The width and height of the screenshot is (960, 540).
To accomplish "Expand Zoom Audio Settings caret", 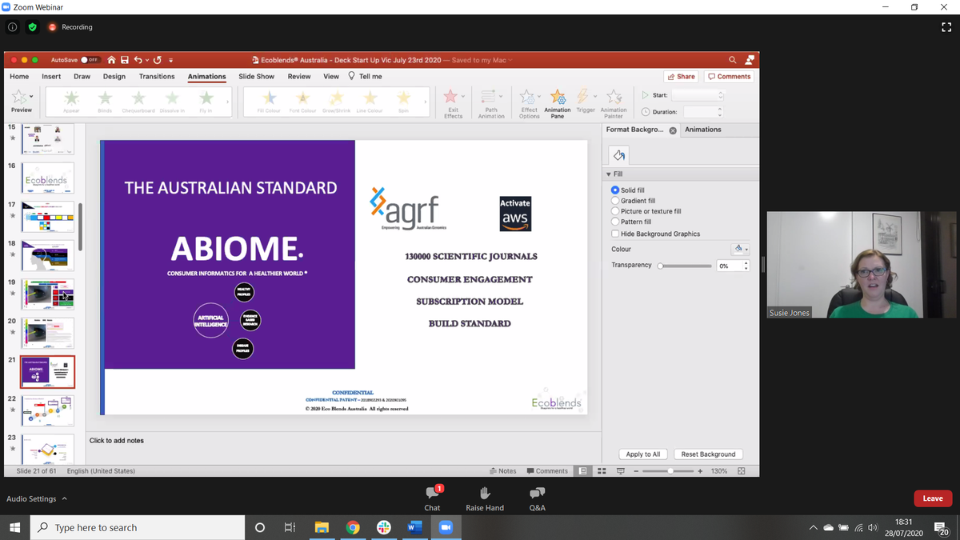I will (x=65, y=498).
